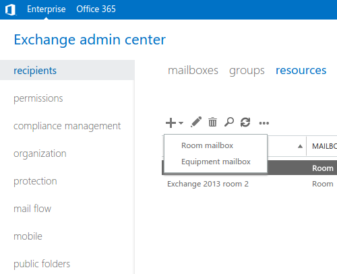Click the pencil edit icon
The height and width of the screenshot is (274, 337).
pyautogui.click(x=196, y=122)
